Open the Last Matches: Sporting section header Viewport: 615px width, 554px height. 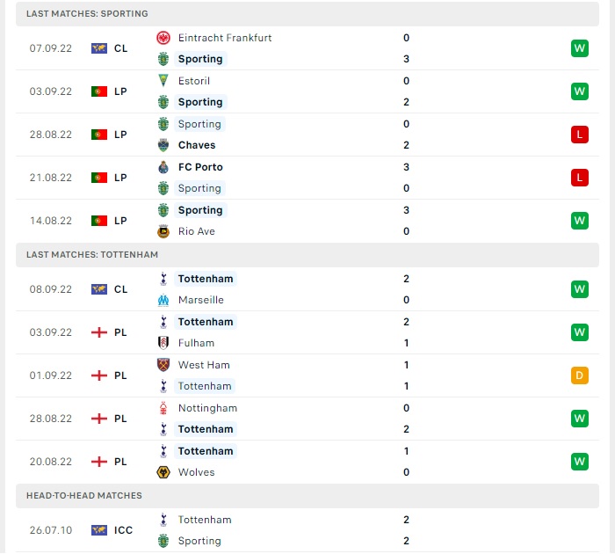pos(307,14)
